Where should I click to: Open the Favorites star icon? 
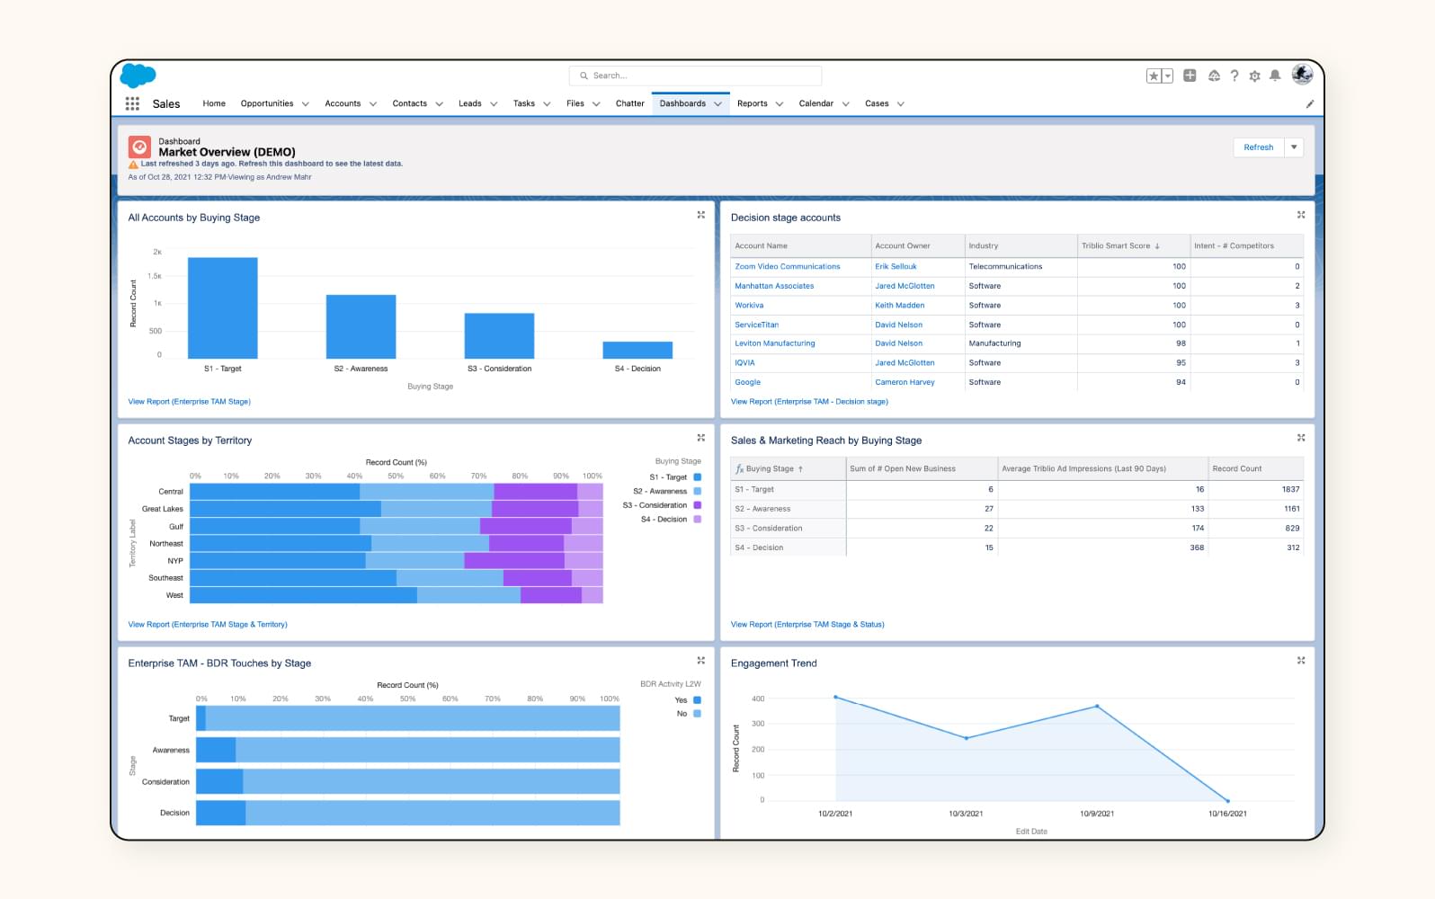pyautogui.click(x=1154, y=76)
